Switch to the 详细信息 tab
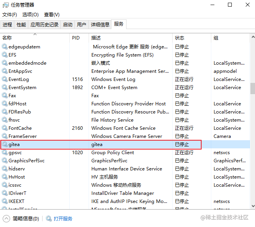Screen dimensions: 255x227 click(100, 24)
